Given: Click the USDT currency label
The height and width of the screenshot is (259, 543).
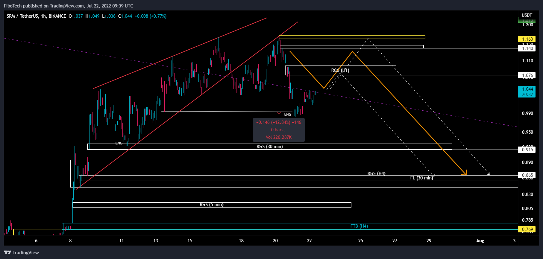Looking at the screenshot, I should (527, 15).
